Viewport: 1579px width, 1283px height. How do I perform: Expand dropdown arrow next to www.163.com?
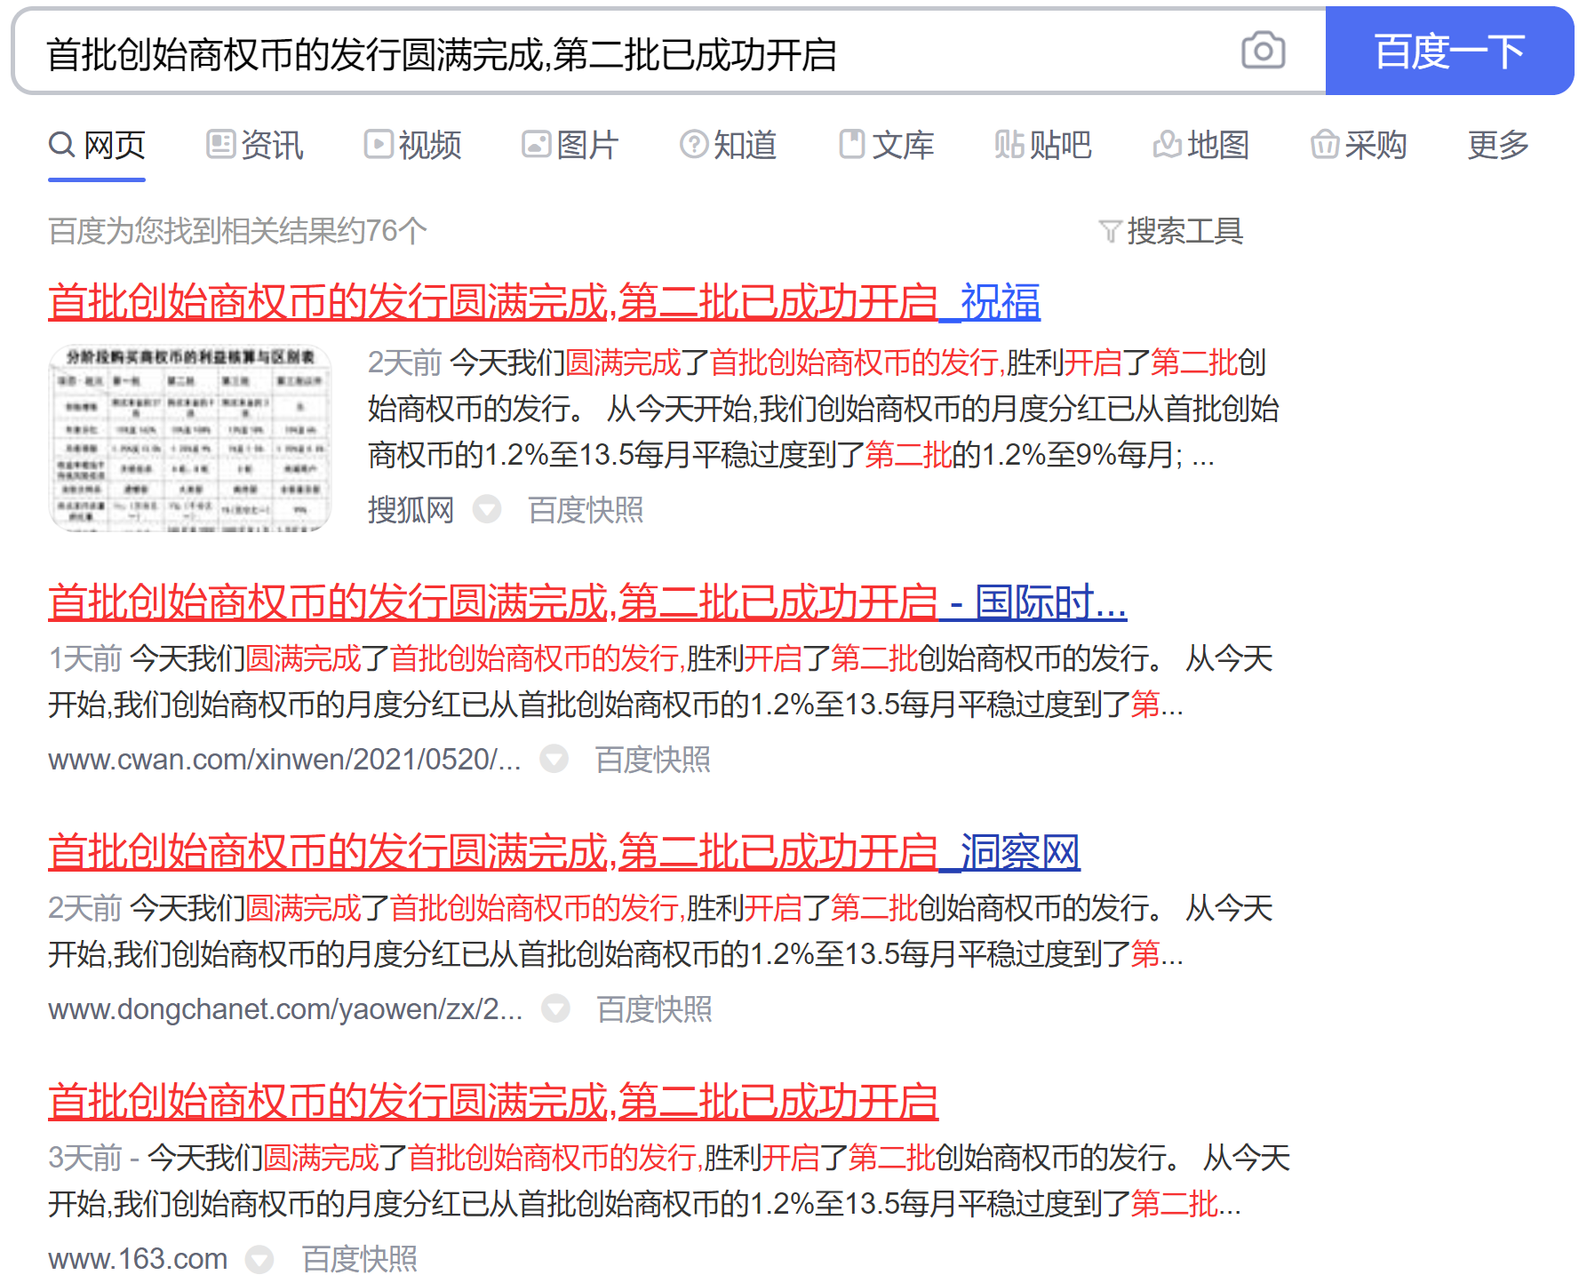click(259, 1259)
